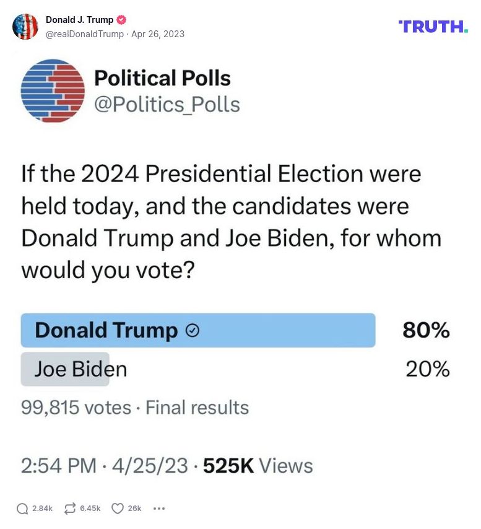Open replies via the speech bubble icon
Image resolution: width=481 pixels, height=529 pixels.
click(x=22, y=508)
